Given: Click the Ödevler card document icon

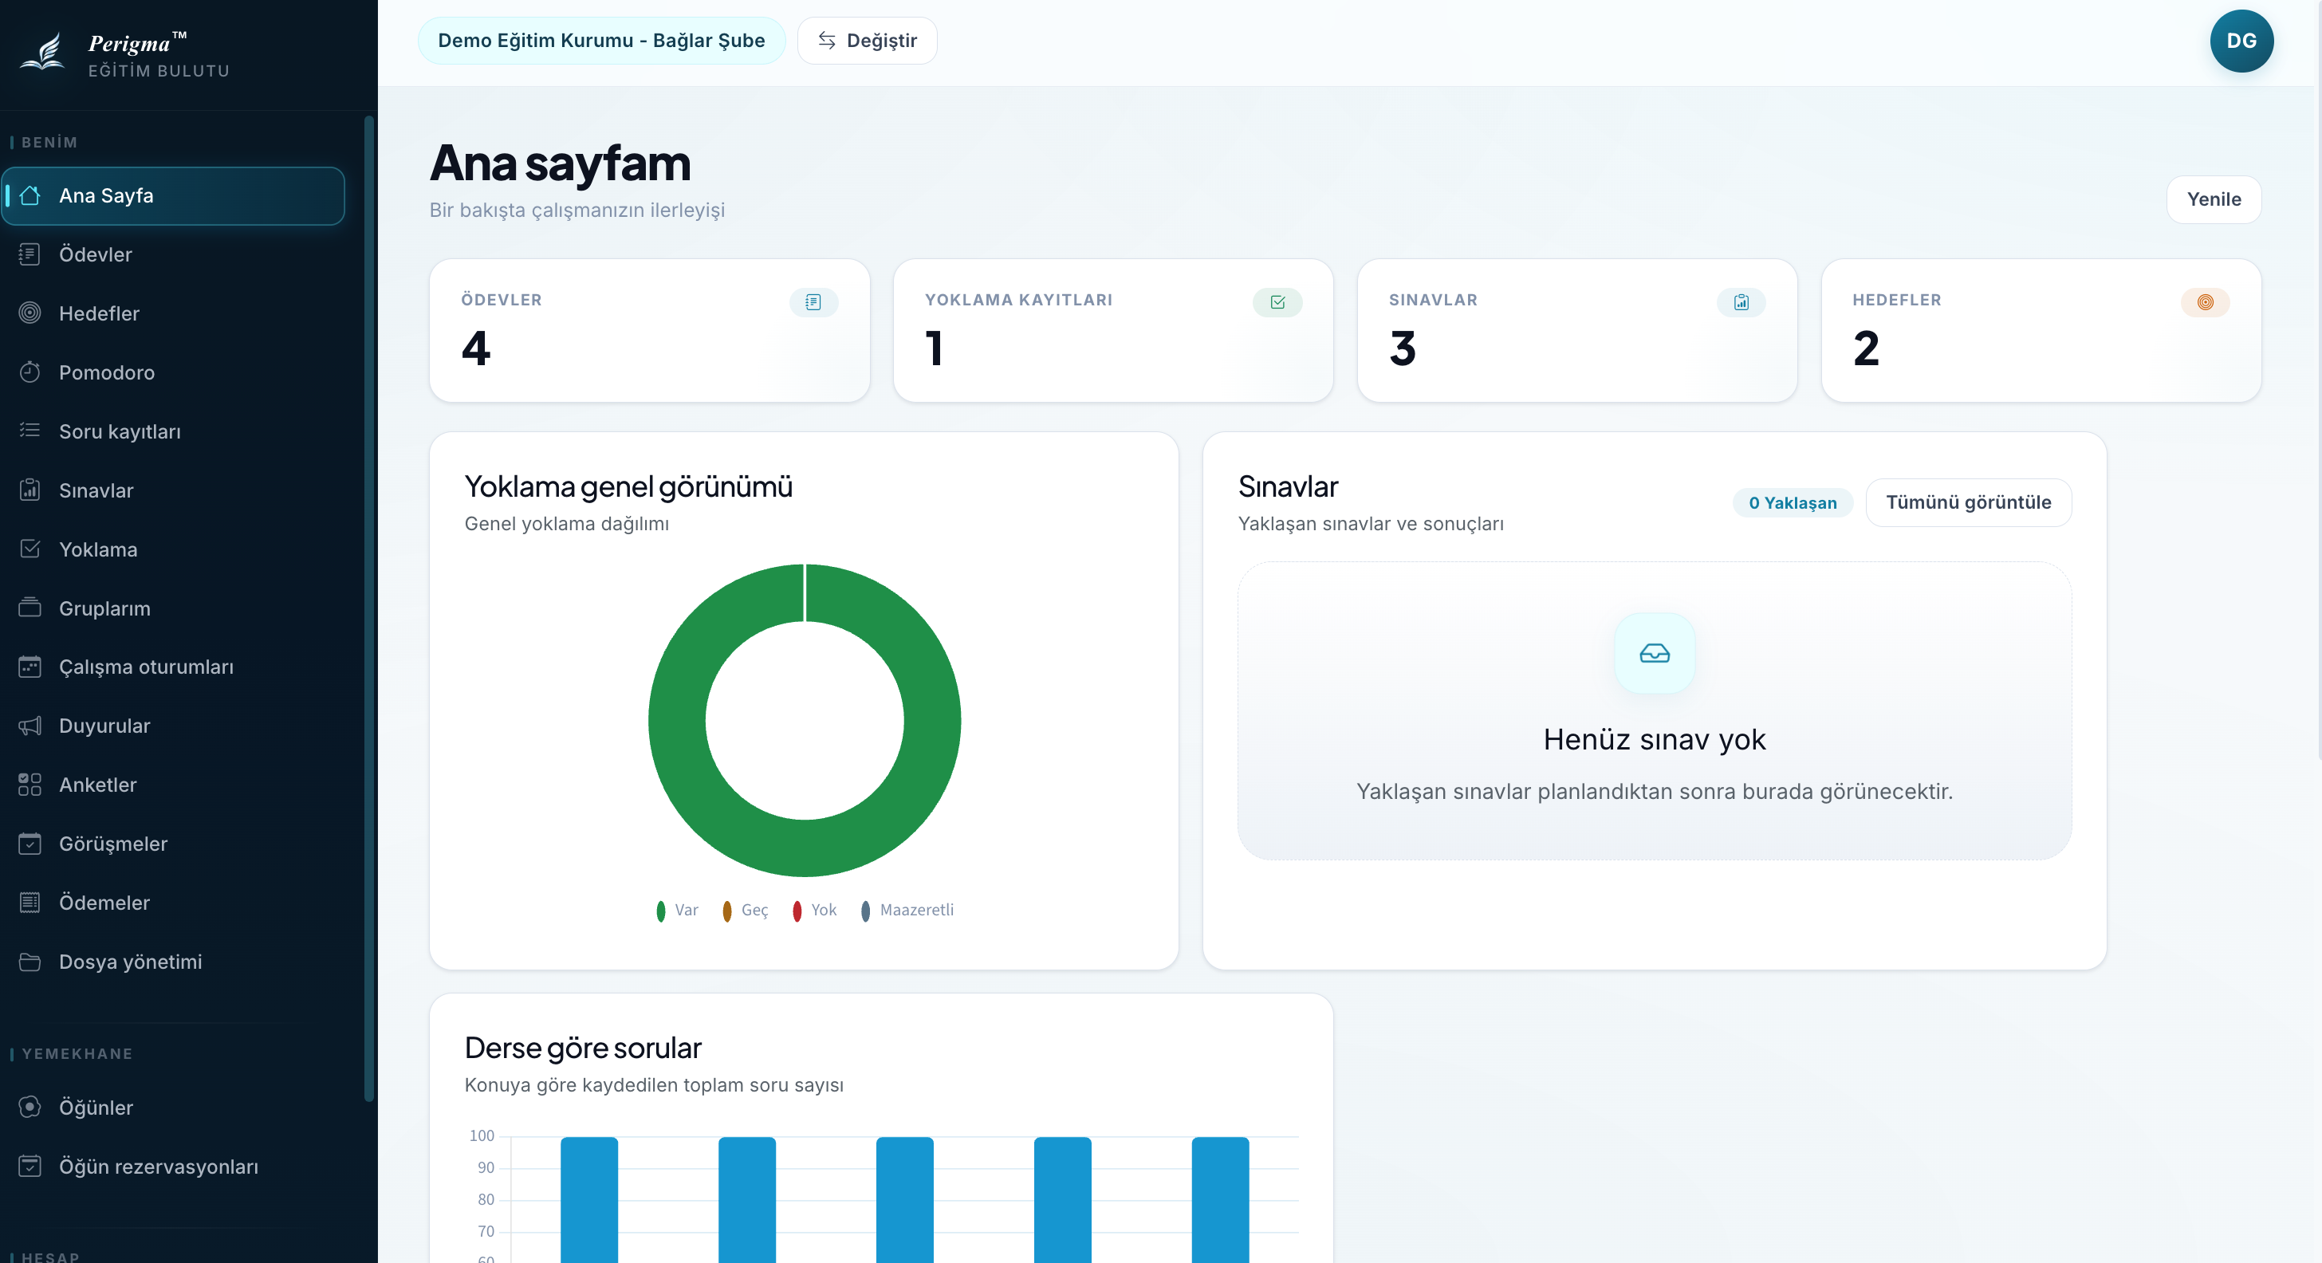Looking at the screenshot, I should click(x=813, y=302).
